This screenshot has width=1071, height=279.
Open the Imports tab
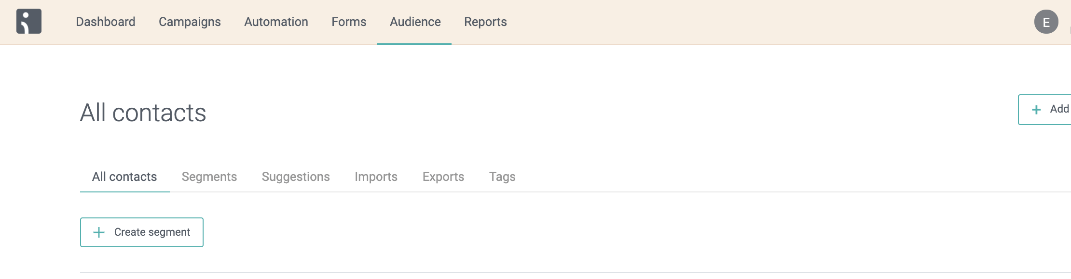click(x=376, y=177)
